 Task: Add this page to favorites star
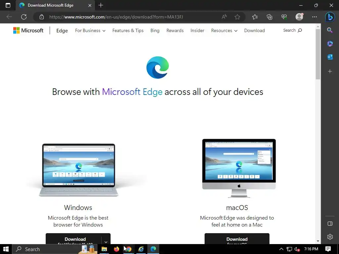(237, 17)
